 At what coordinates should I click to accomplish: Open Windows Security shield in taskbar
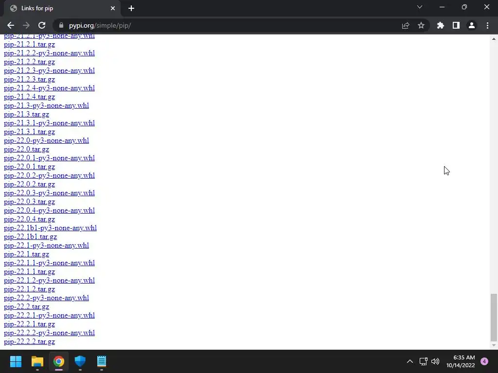80,361
